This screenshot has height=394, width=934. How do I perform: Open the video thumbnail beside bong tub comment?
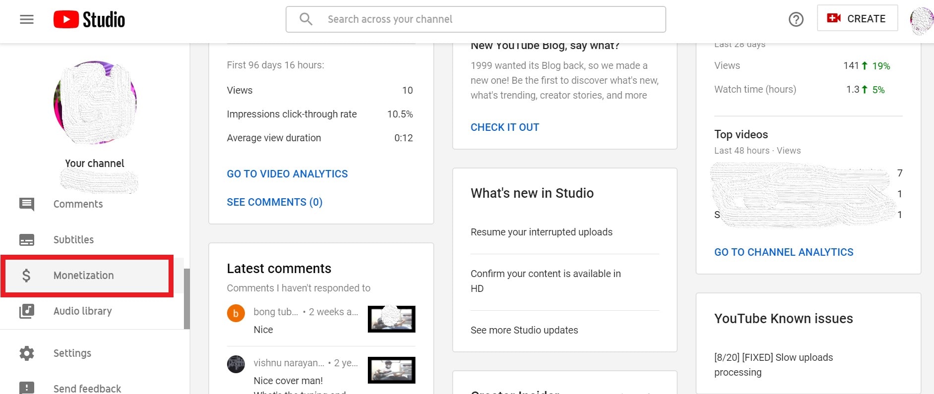tap(392, 319)
